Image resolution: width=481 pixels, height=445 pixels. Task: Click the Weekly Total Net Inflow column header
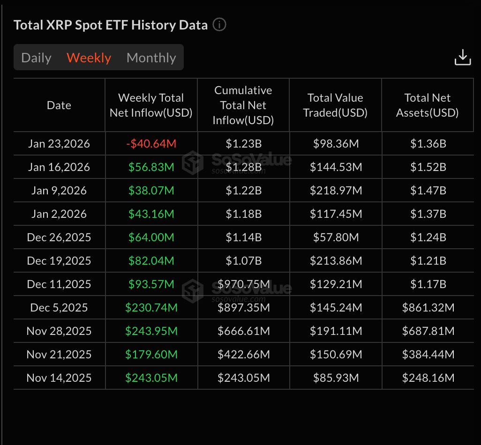150,105
